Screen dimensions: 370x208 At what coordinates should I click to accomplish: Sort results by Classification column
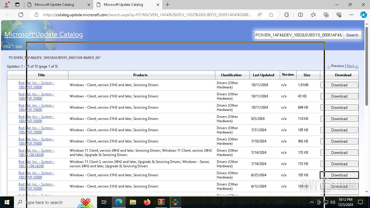tap(231, 75)
